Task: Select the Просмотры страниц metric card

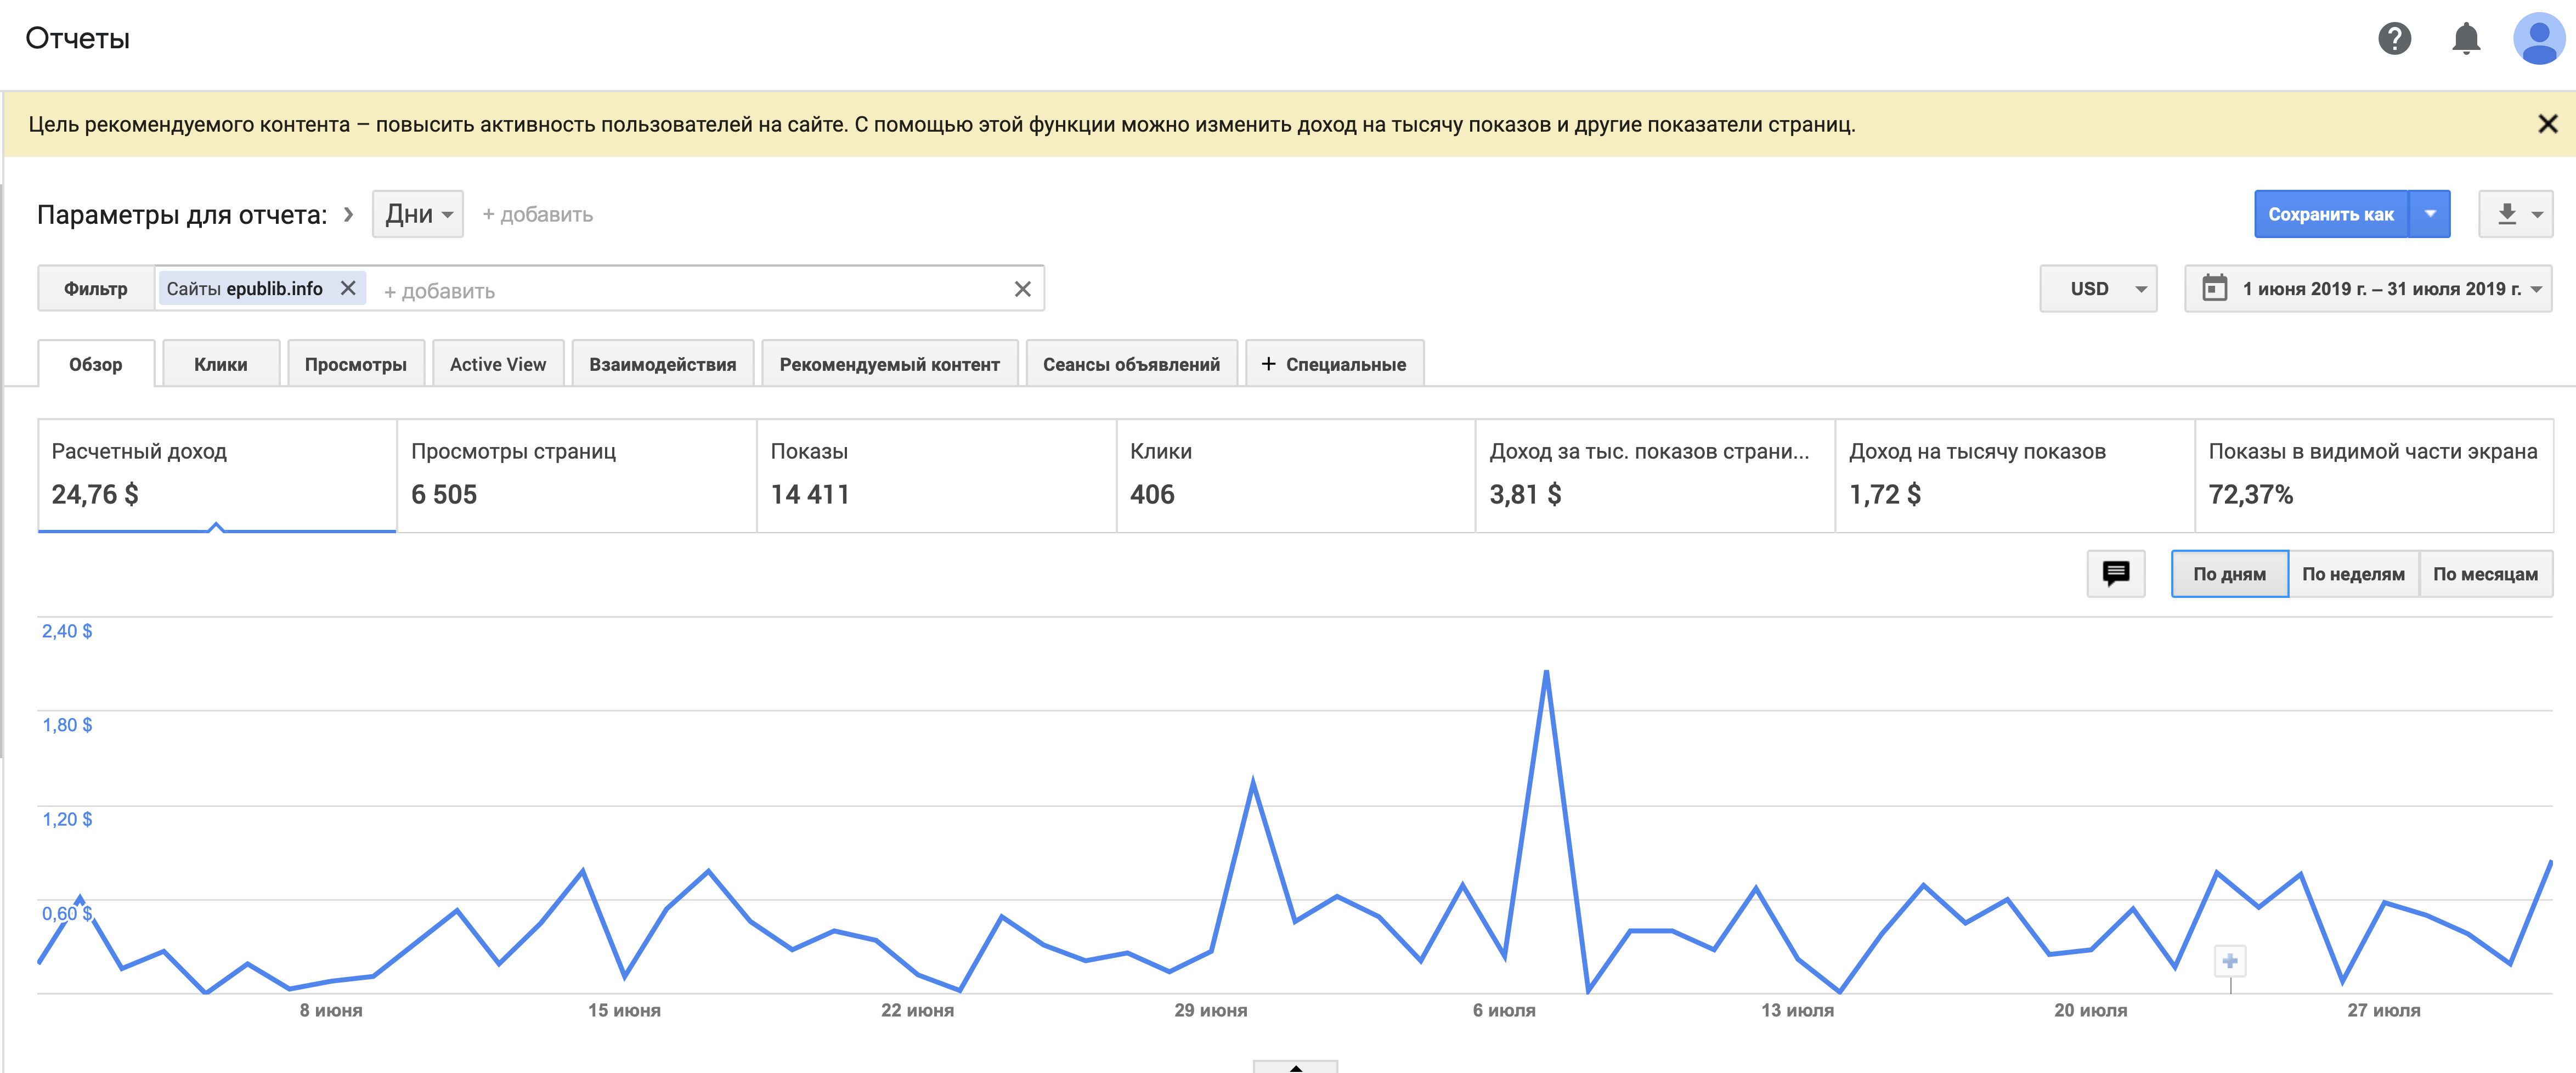Action: [x=576, y=474]
